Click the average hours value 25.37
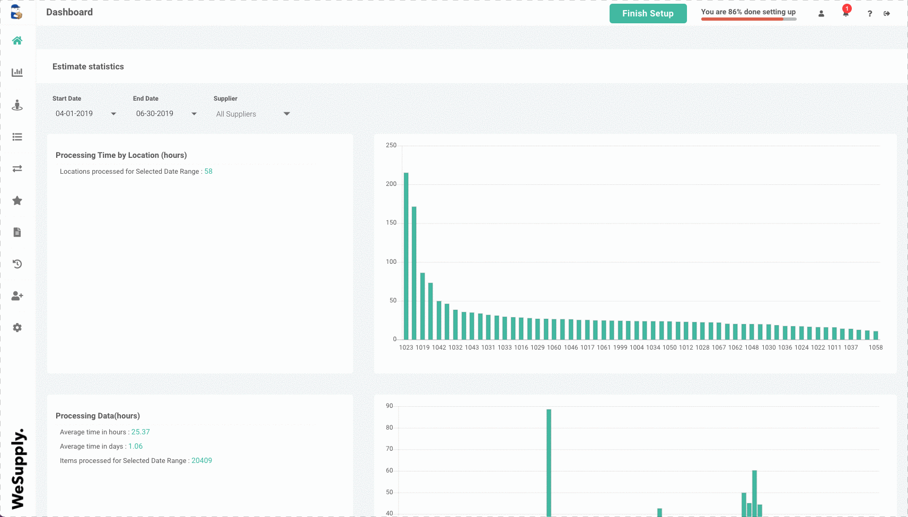This screenshot has width=908, height=517. [x=140, y=432]
